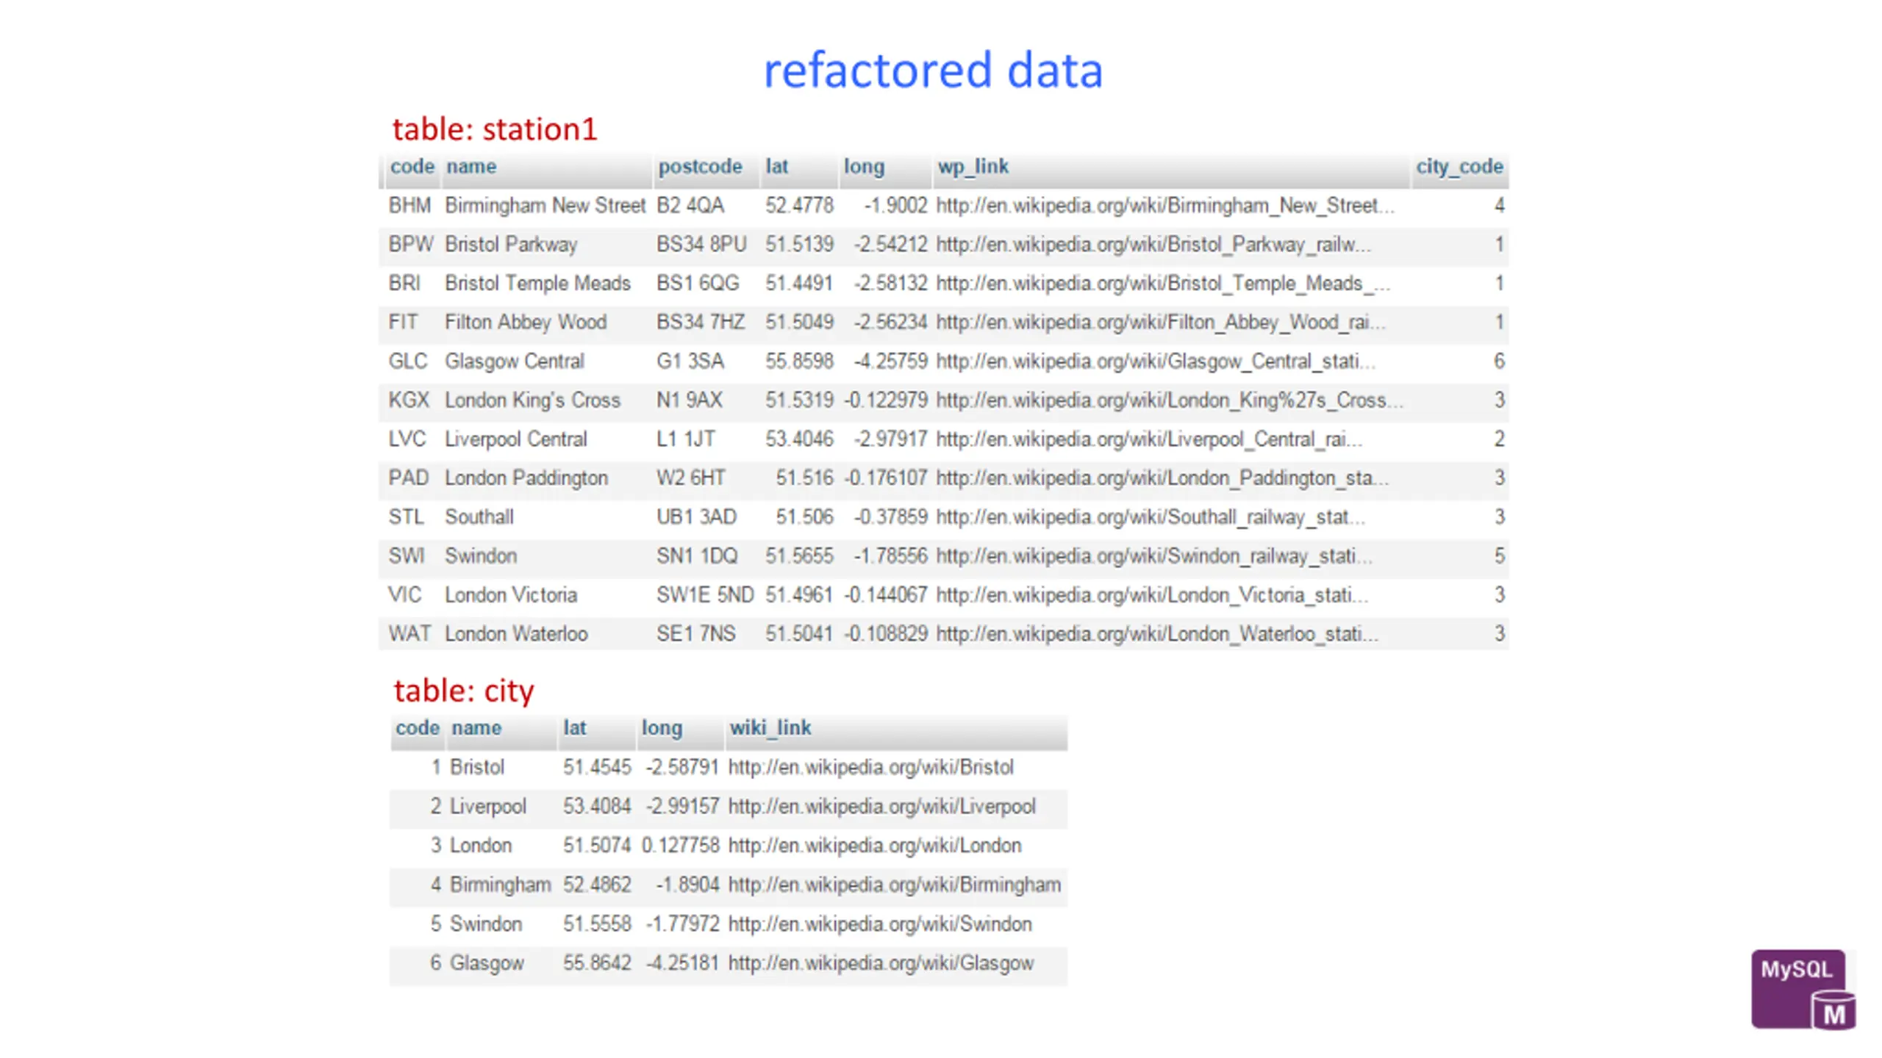1882x1058 pixels.
Task: Select the 'table: city' label
Action: tap(464, 691)
